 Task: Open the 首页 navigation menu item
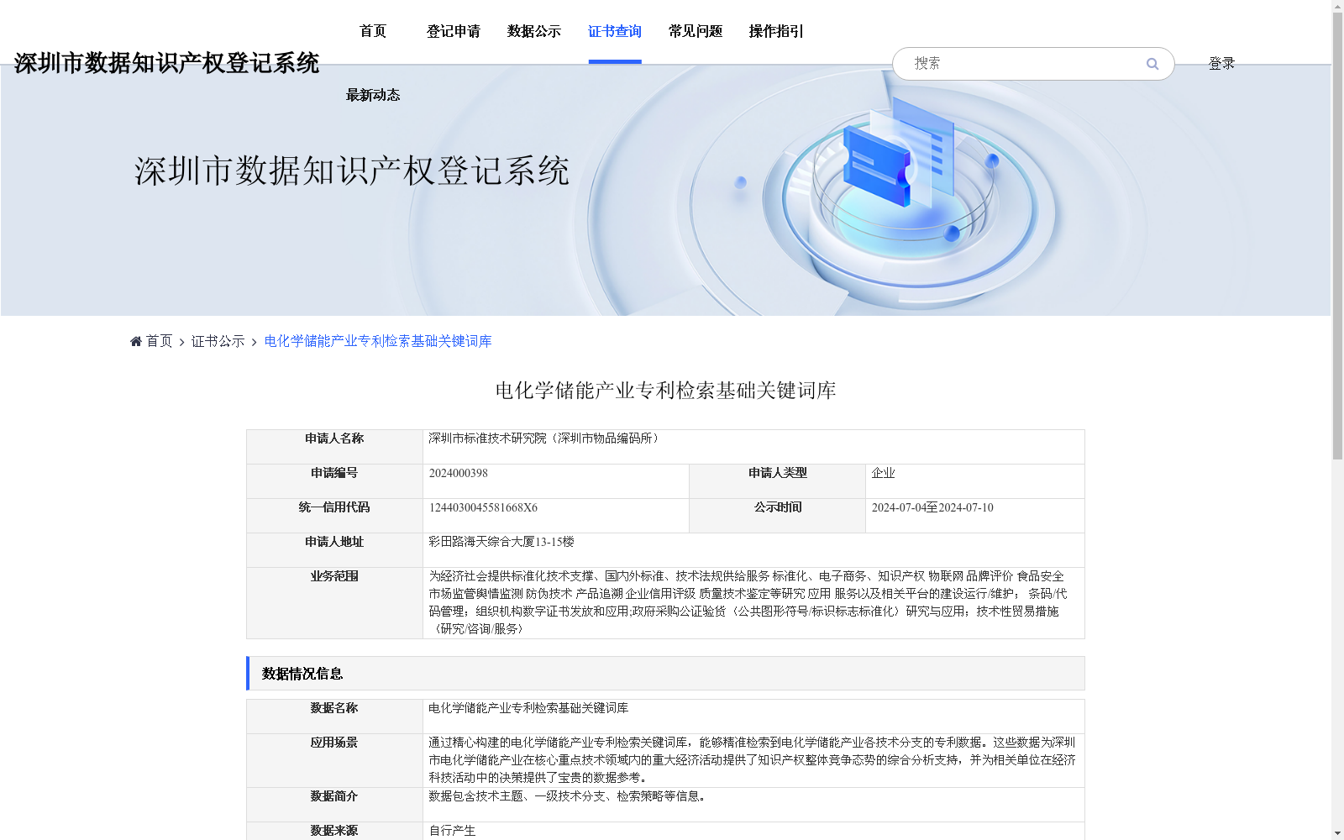pyautogui.click(x=373, y=31)
